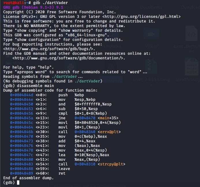
Task: Click the gdb prompt cursor at bottom
Action: point(18,182)
